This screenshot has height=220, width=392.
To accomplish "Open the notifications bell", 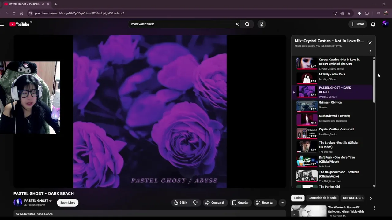I will pyautogui.click(x=373, y=24).
